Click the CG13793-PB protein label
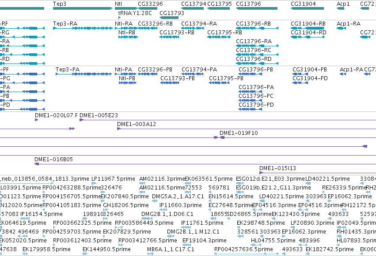This screenshot has height=256, width=376. (178, 78)
